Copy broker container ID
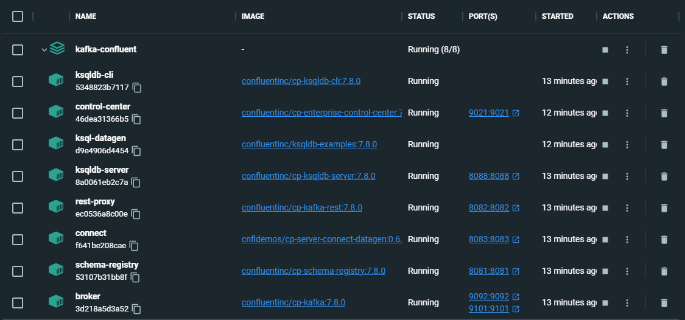The width and height of the screenshot is (685, 320). tap(136, 309)
